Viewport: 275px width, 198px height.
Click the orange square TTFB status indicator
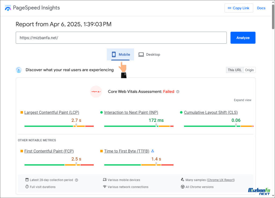pos(101,151)
